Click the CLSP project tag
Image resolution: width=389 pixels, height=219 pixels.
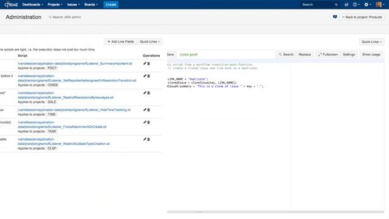click(52, 148)
